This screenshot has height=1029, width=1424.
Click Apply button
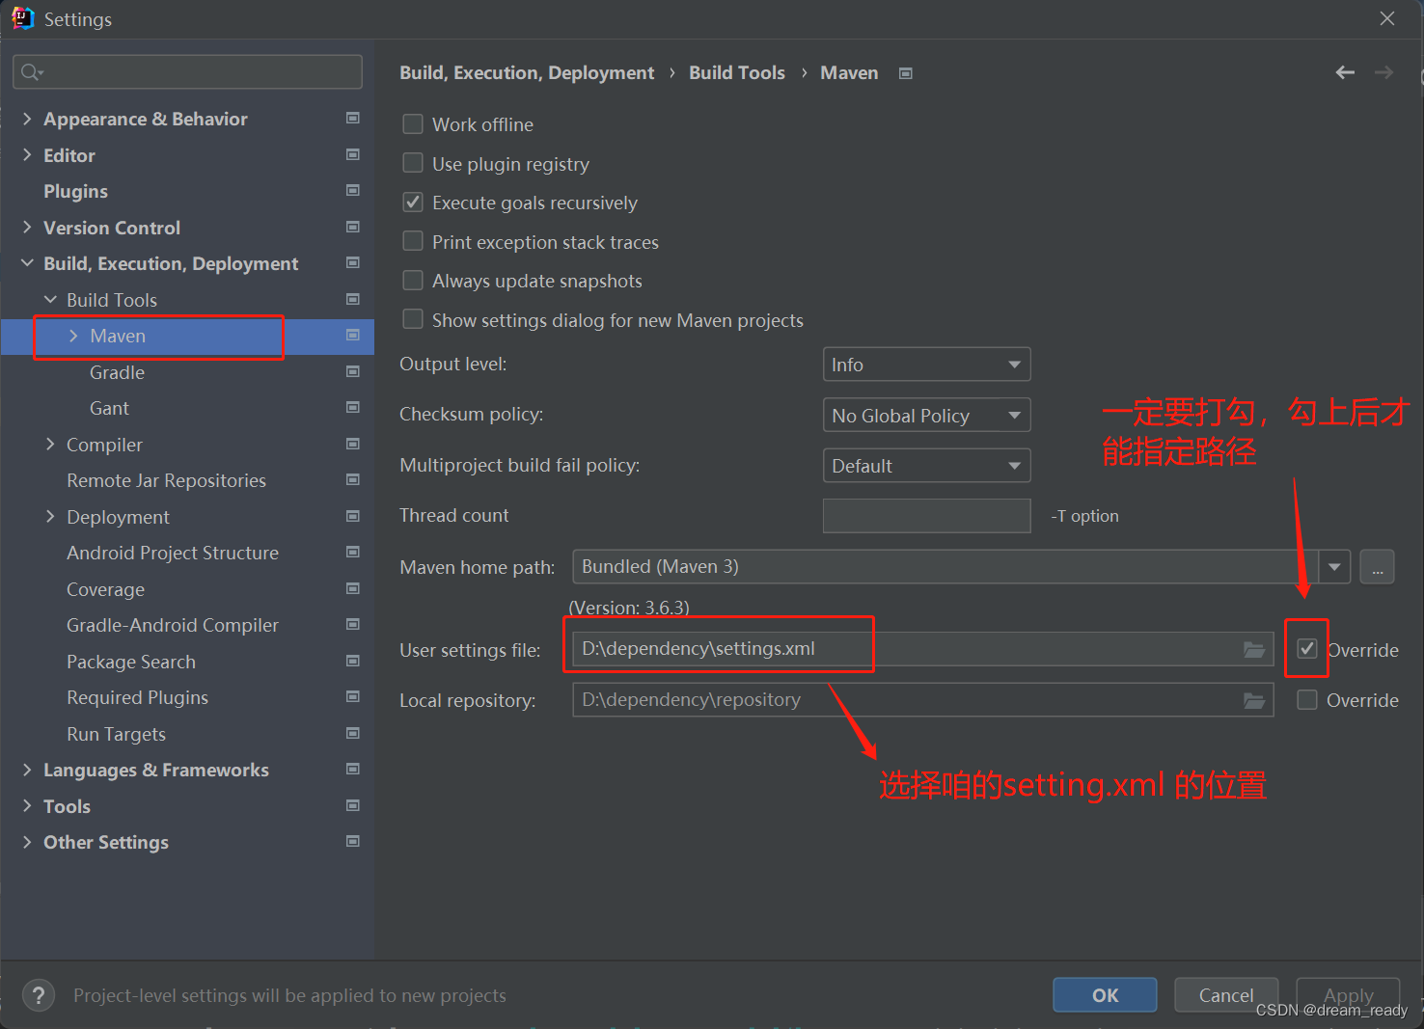click(1348, 995)
